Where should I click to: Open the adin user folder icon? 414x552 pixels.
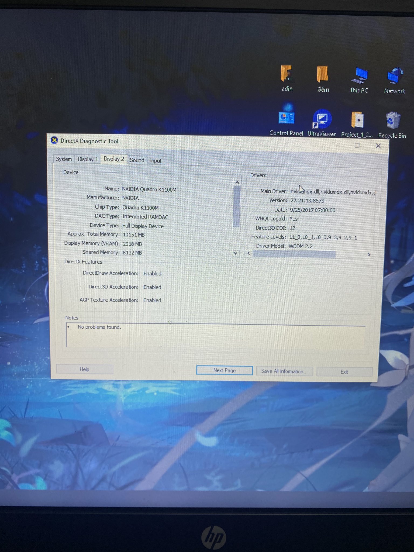(x=287, y=74)
